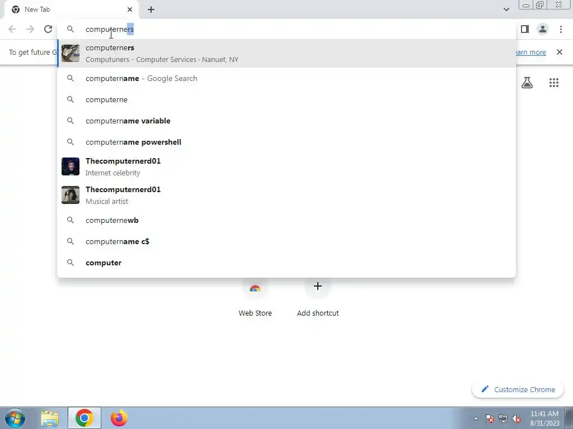This screenshot has height=429, width=573.
Task: Toggle the side panel icon
Action: pyautogui.click(x=525, y=29)
